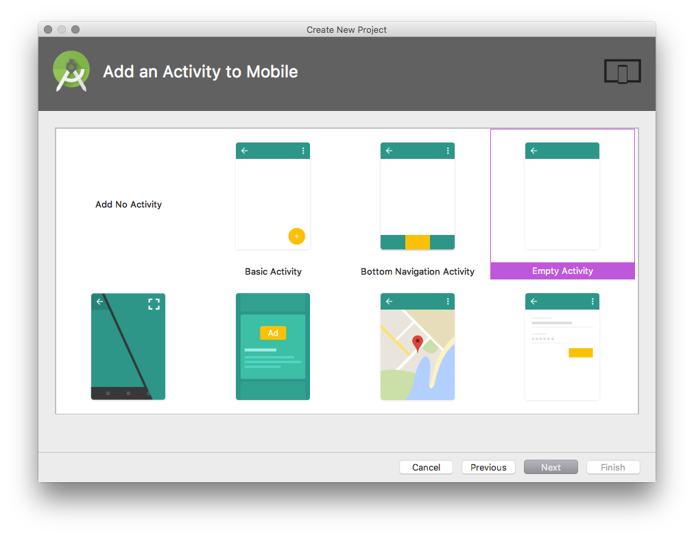Image resolution: width=694 pixels, height=537 pixels.
Task: Click the Finish button
Action: pyautogui.click(x=612, y=467)
